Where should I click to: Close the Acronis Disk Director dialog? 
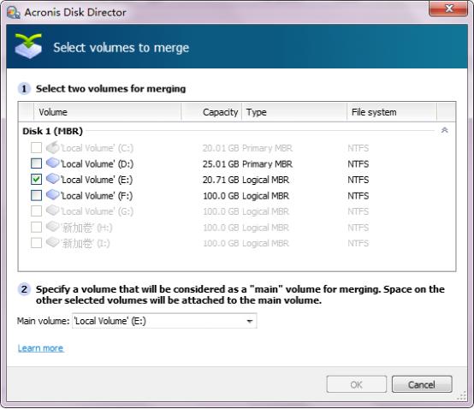(x=448, y=9)
